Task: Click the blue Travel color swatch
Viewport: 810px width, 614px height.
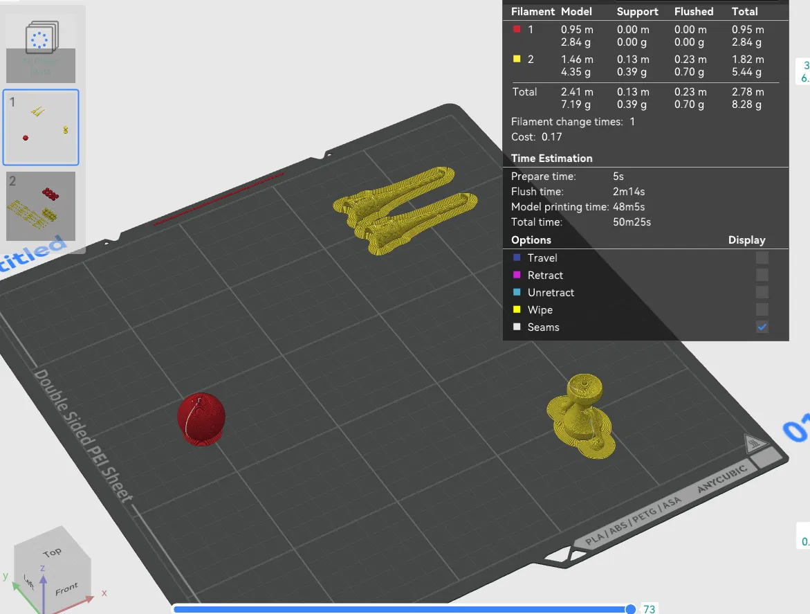Action: [x=517, y=257]
